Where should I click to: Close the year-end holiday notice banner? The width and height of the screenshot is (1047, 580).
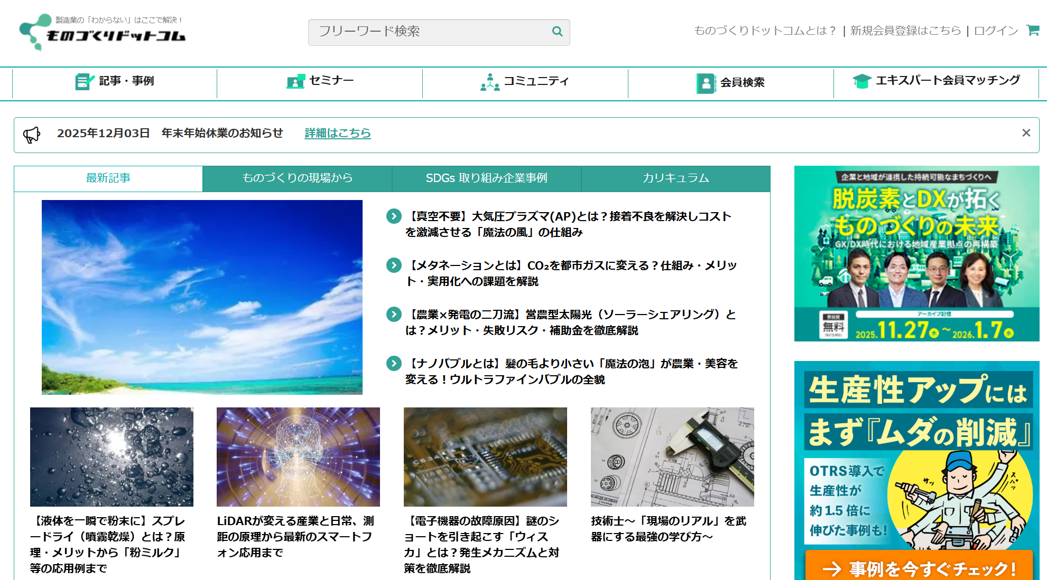[x=1026, y=133]
